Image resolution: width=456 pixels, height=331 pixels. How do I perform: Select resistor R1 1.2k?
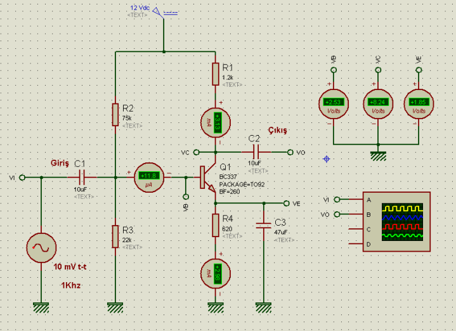[216, 74]
